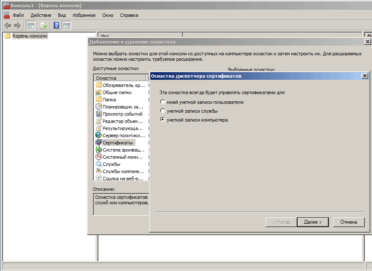Click the Export list toolbar icon
This screenshot has height=271, width=372.
pos(43,25)
